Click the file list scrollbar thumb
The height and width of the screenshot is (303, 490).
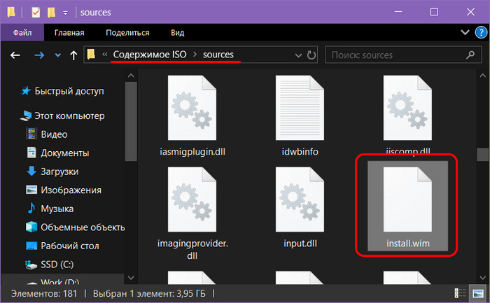[482, 155]
